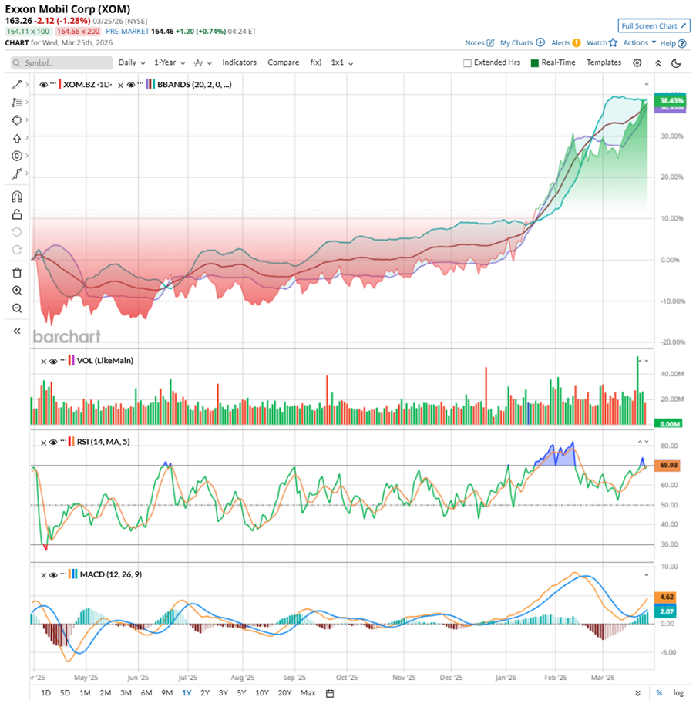Image resolution: width=696 pixels, height=707 pixels.
Task: Open the 1x1 grid layout dropdown
Action: pyautogui.click(x=342, y=62)
